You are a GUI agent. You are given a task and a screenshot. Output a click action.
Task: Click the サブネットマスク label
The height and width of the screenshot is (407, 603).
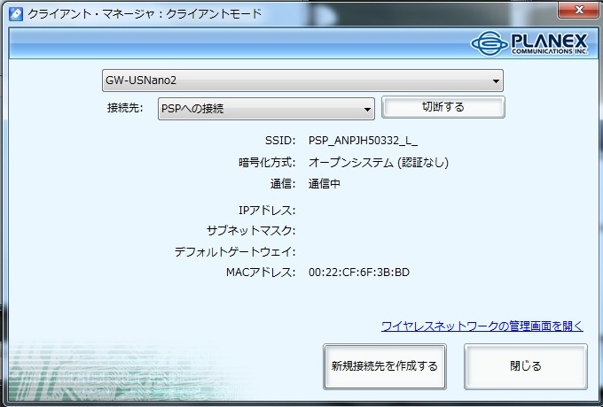point(251,231)
